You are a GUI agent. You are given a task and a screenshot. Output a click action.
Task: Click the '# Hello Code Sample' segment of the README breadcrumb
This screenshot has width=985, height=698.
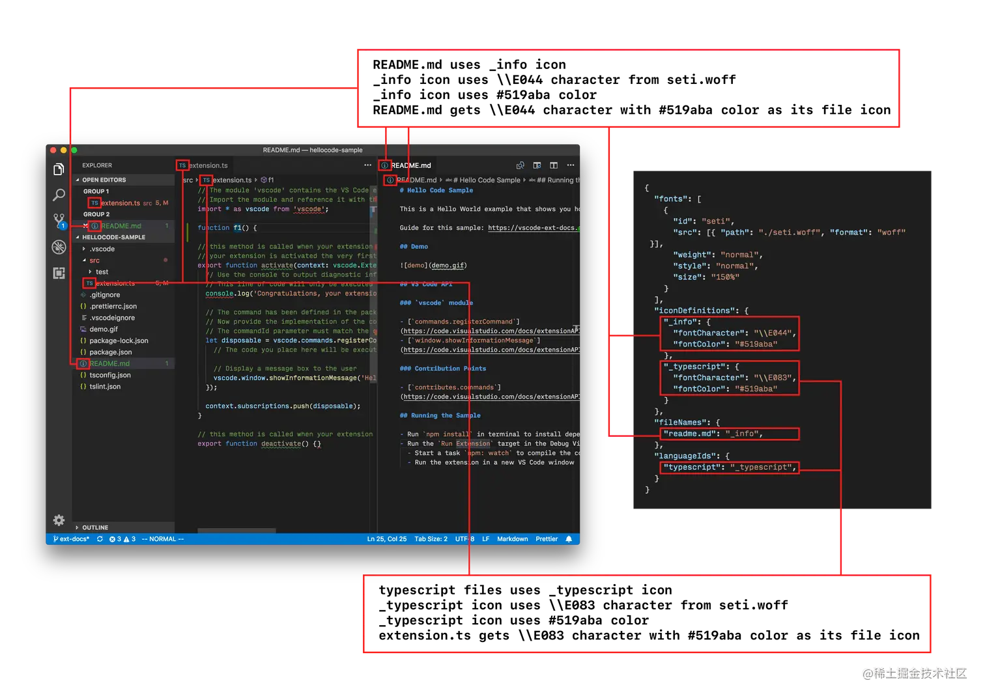483,180
